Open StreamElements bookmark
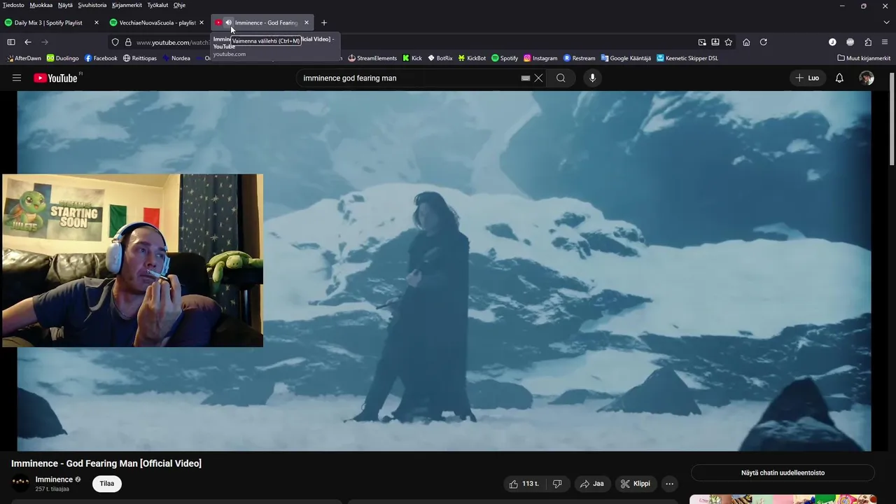The width and height of the screenshot is (896, 504). coord(372,58)
